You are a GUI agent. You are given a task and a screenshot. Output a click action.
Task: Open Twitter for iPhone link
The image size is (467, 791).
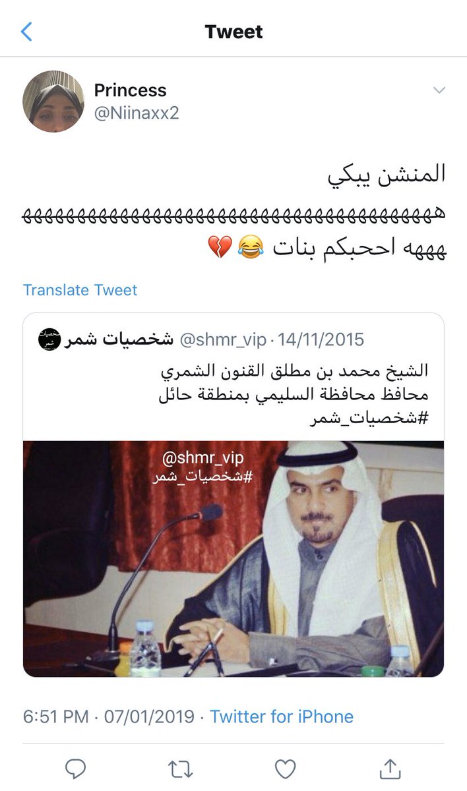pyautogui.click(x=282, y=717)
